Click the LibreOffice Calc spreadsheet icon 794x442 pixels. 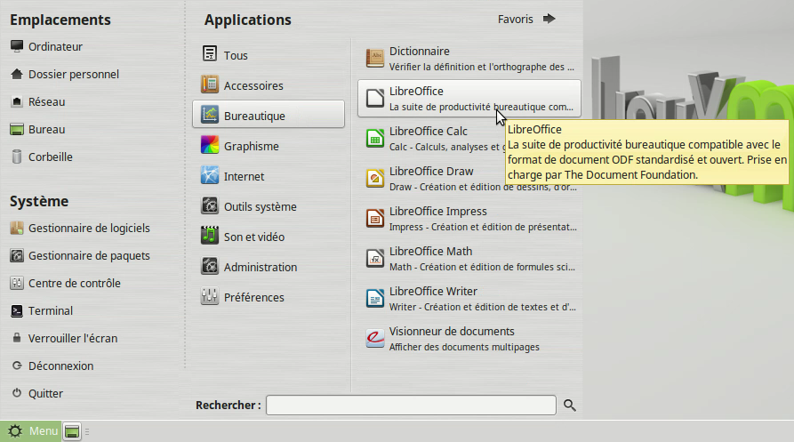[374, 138]
